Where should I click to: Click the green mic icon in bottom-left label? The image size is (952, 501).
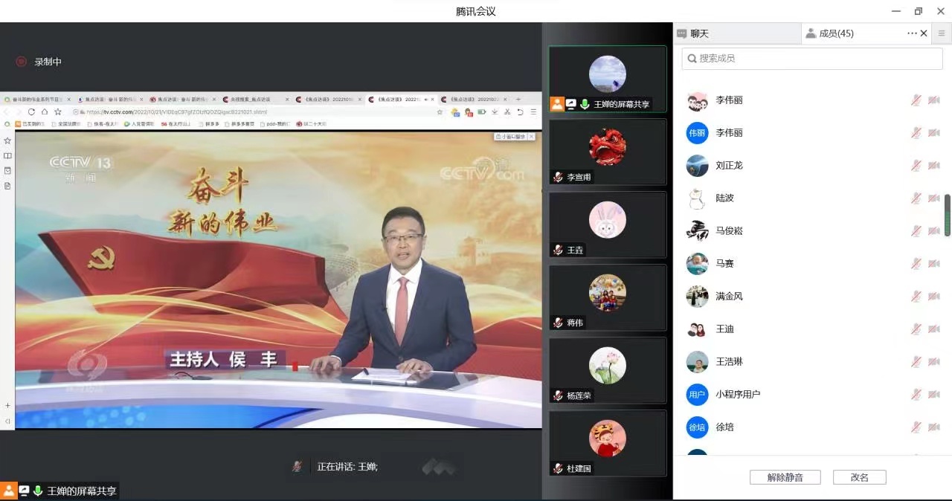(37, 491)
